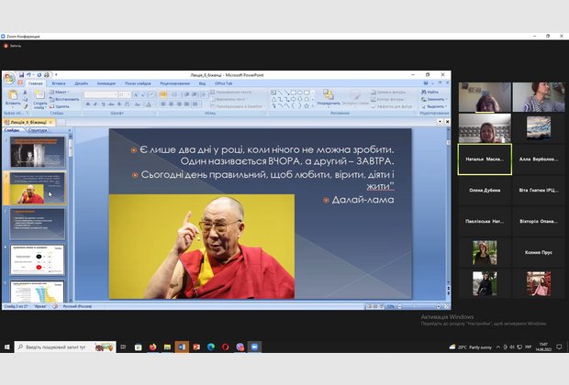The width and height of the screenshot is (569, 385).
Task: Switch to the Структура pane tab
Action: click(x=38, y=130)
